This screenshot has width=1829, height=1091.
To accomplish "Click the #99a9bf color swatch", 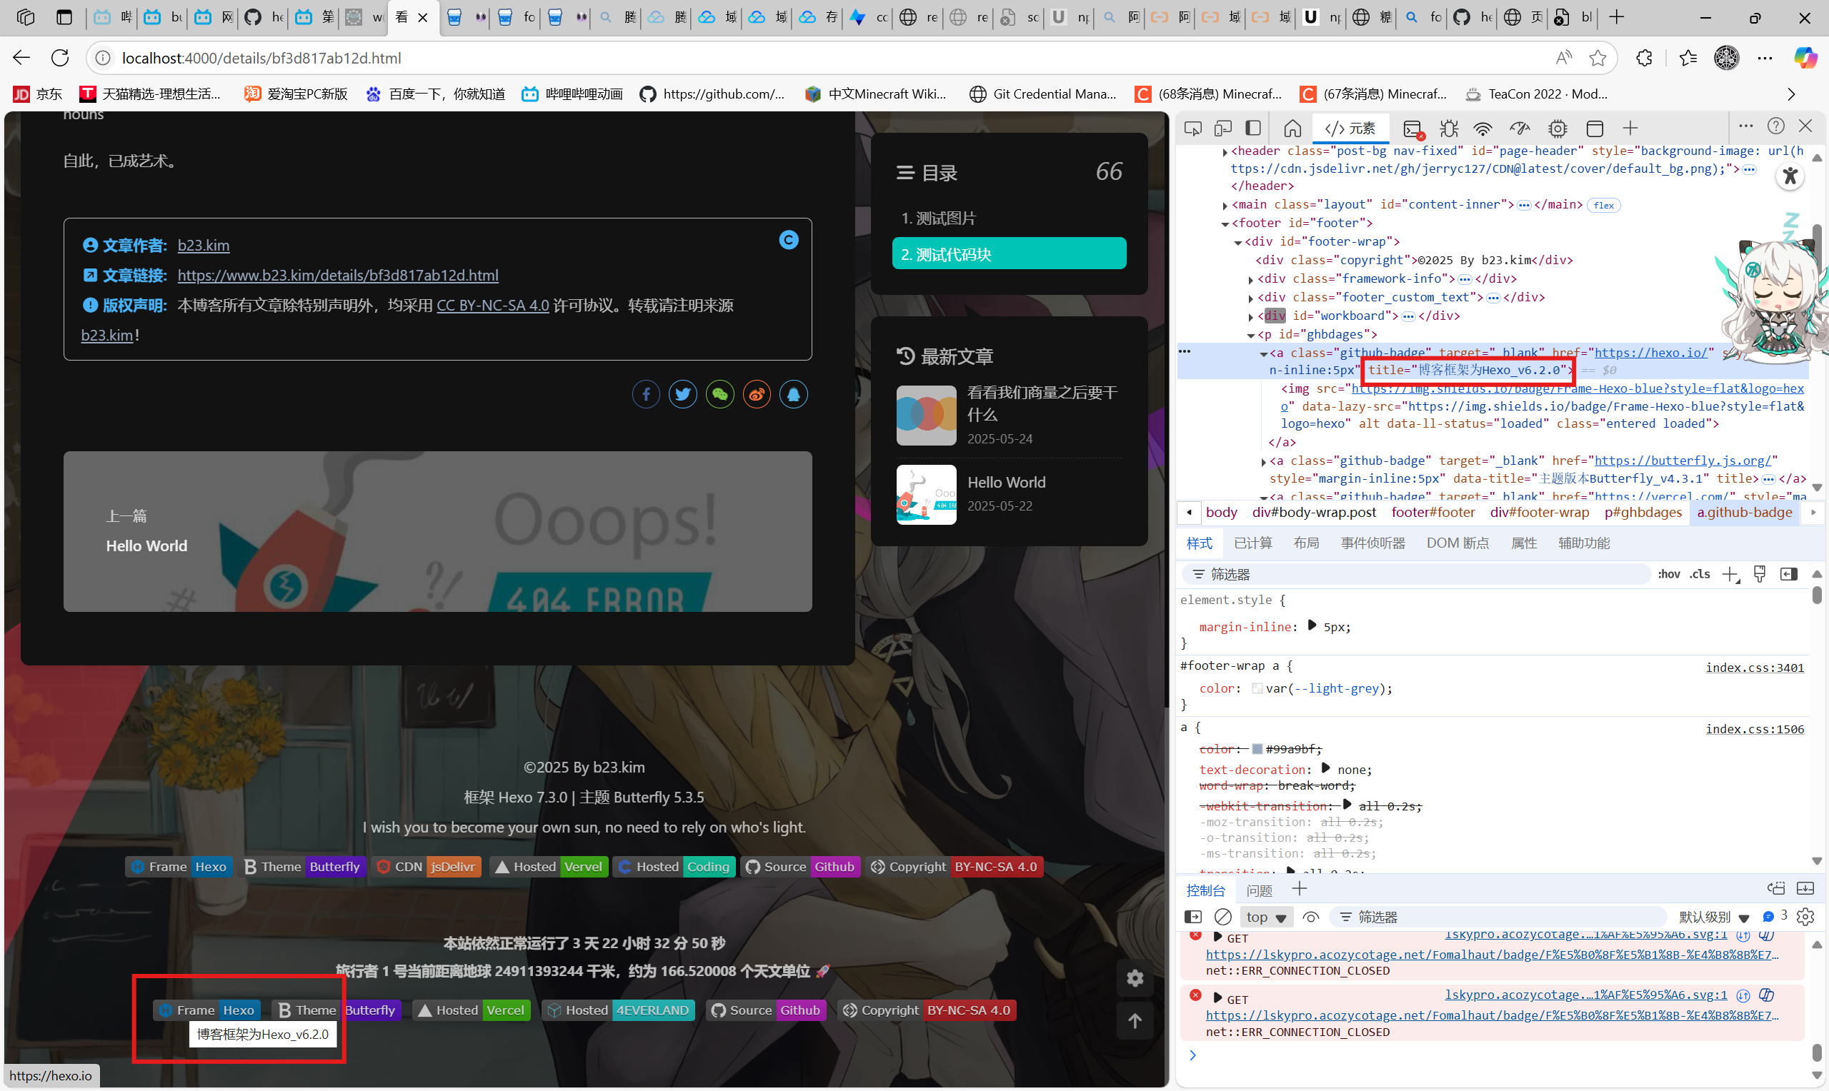I will pos(1257,749).
